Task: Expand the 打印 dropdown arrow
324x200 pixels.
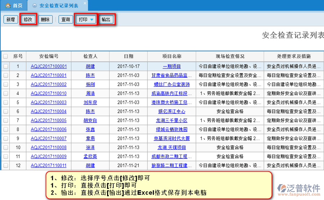Action: [x=92, y=19]
